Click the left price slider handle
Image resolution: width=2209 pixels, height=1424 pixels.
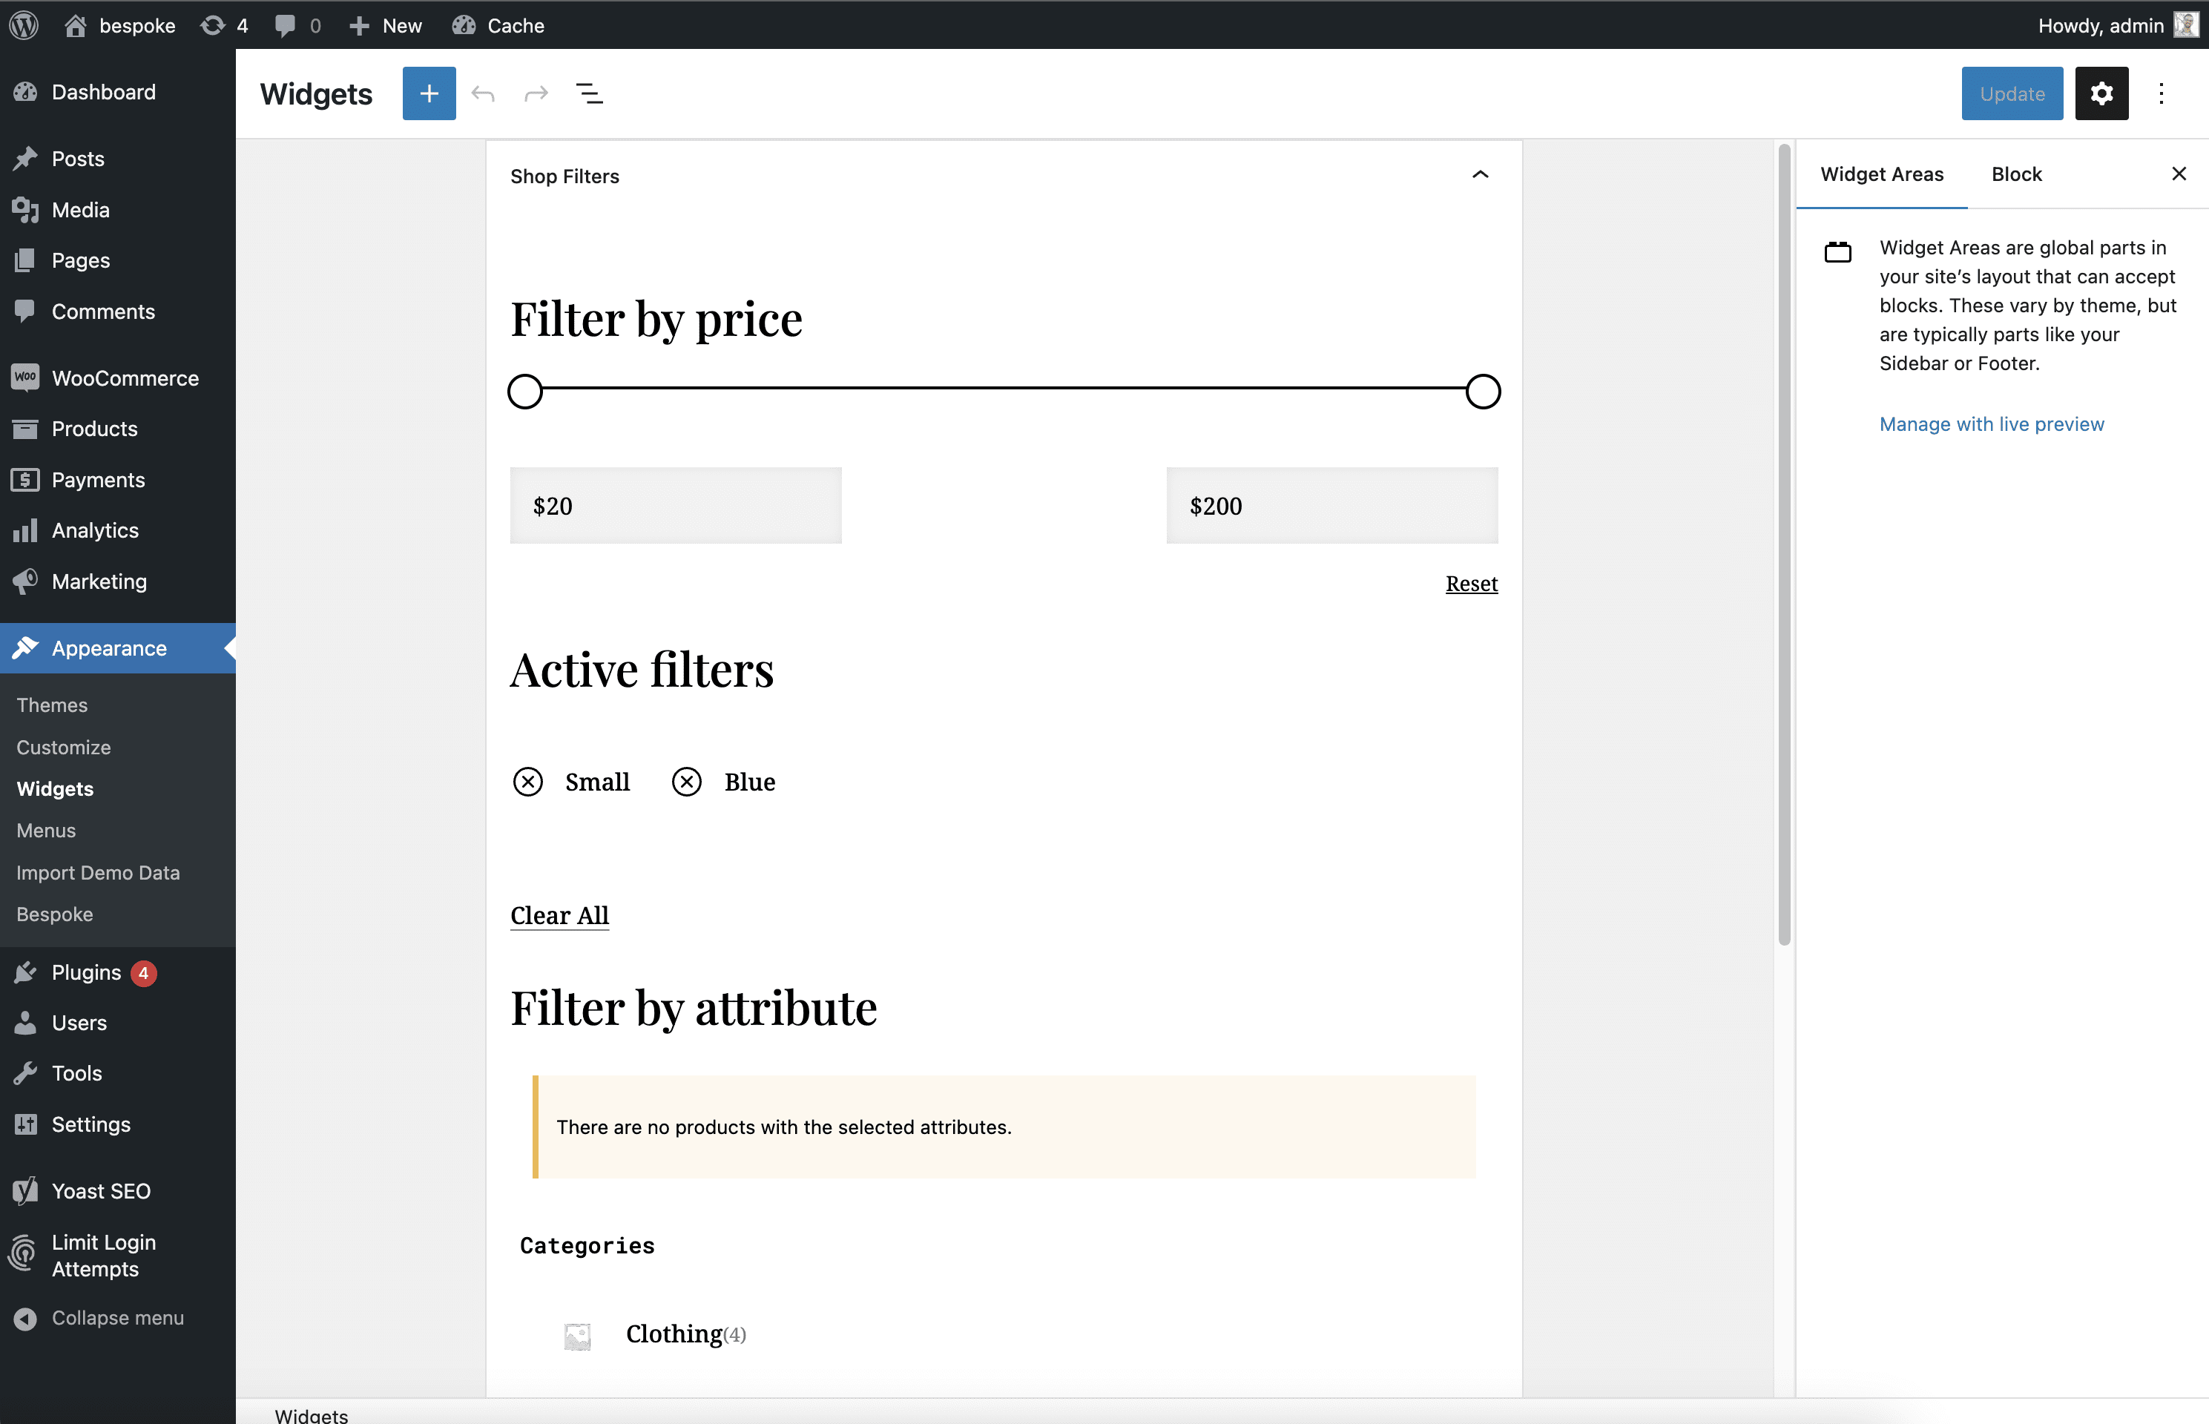coord(524,390)
